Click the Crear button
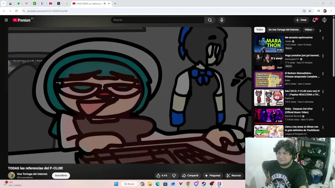335x188 pixels. tap(301, 20)
